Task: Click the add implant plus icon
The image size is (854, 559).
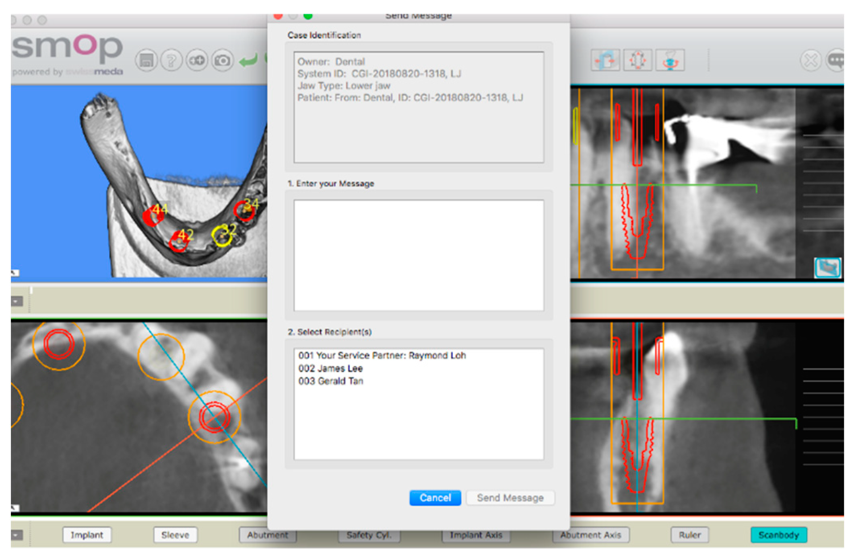Action: point(197,61)
